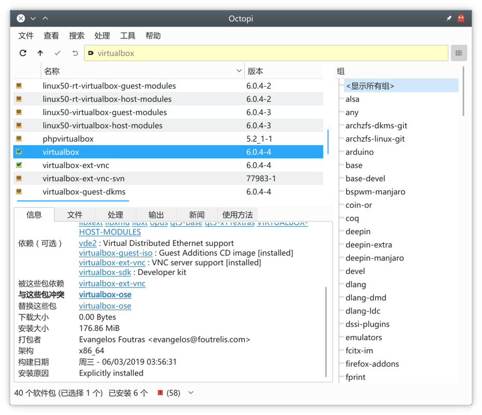Select the arduino group
Viewport: 482px width, 415px height.
tap(360, 152)
